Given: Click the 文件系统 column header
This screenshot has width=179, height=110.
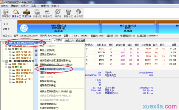Looking at the screenshot, I should pos(101,45).
